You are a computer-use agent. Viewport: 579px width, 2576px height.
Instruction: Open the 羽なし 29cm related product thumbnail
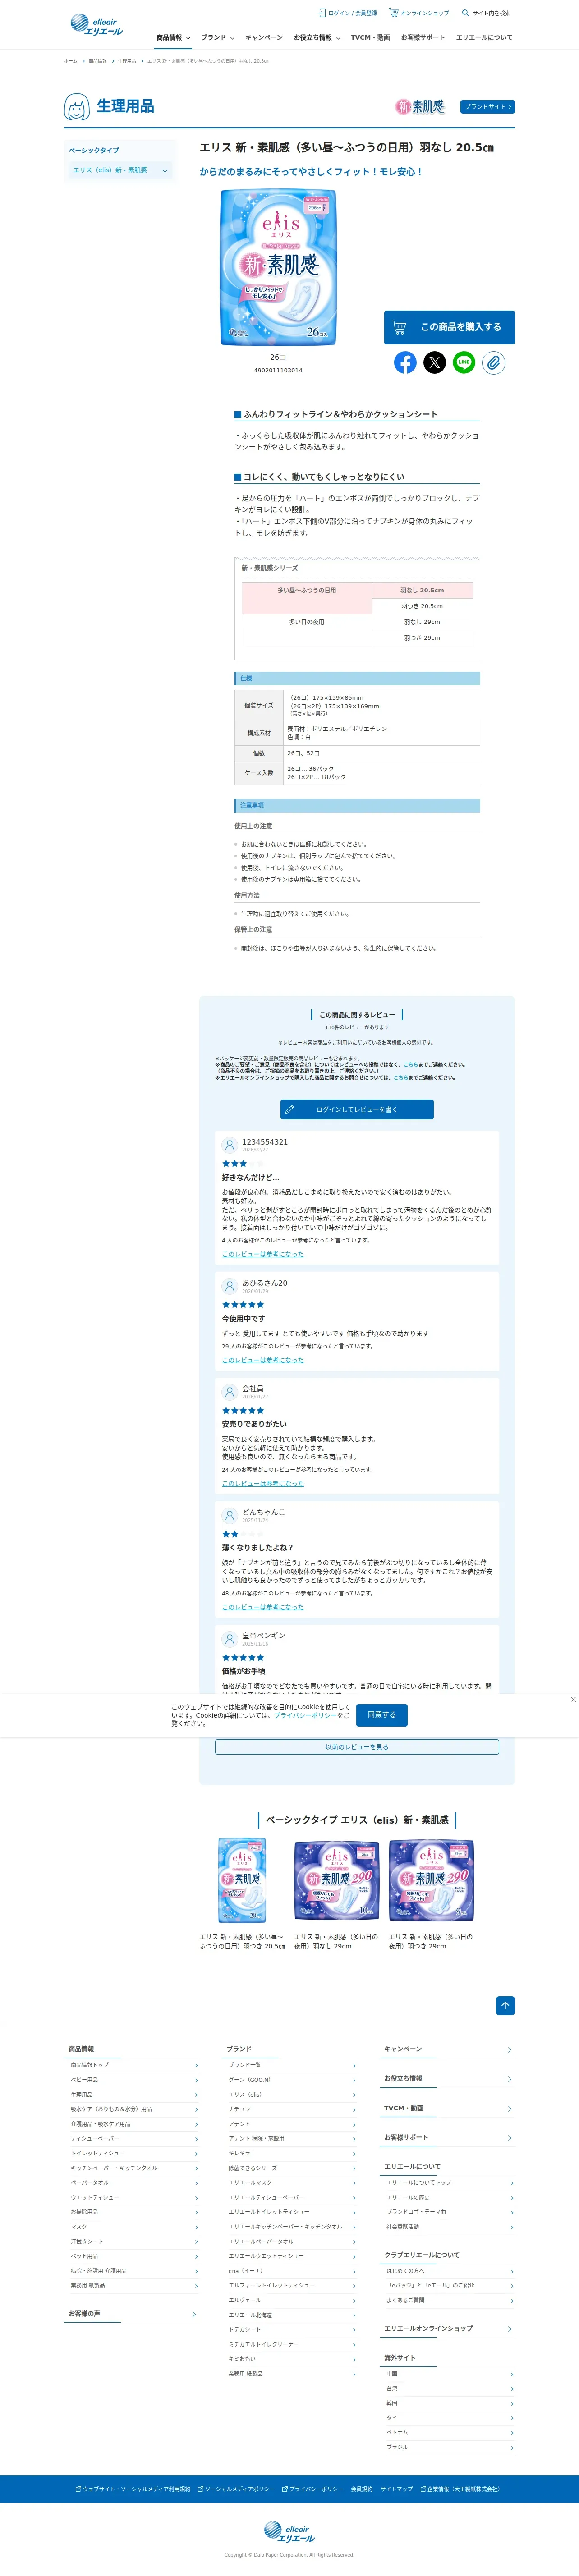(x=336, y=1880)
